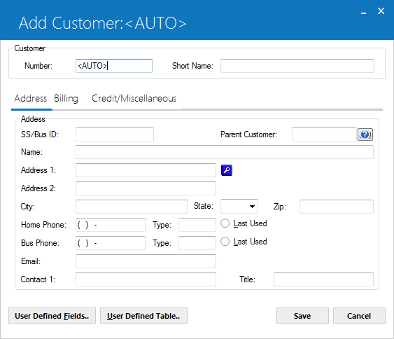This screenshot has height=339, width=394.
Task: Click the Home Phone Type field
Action: click(197, 225)
